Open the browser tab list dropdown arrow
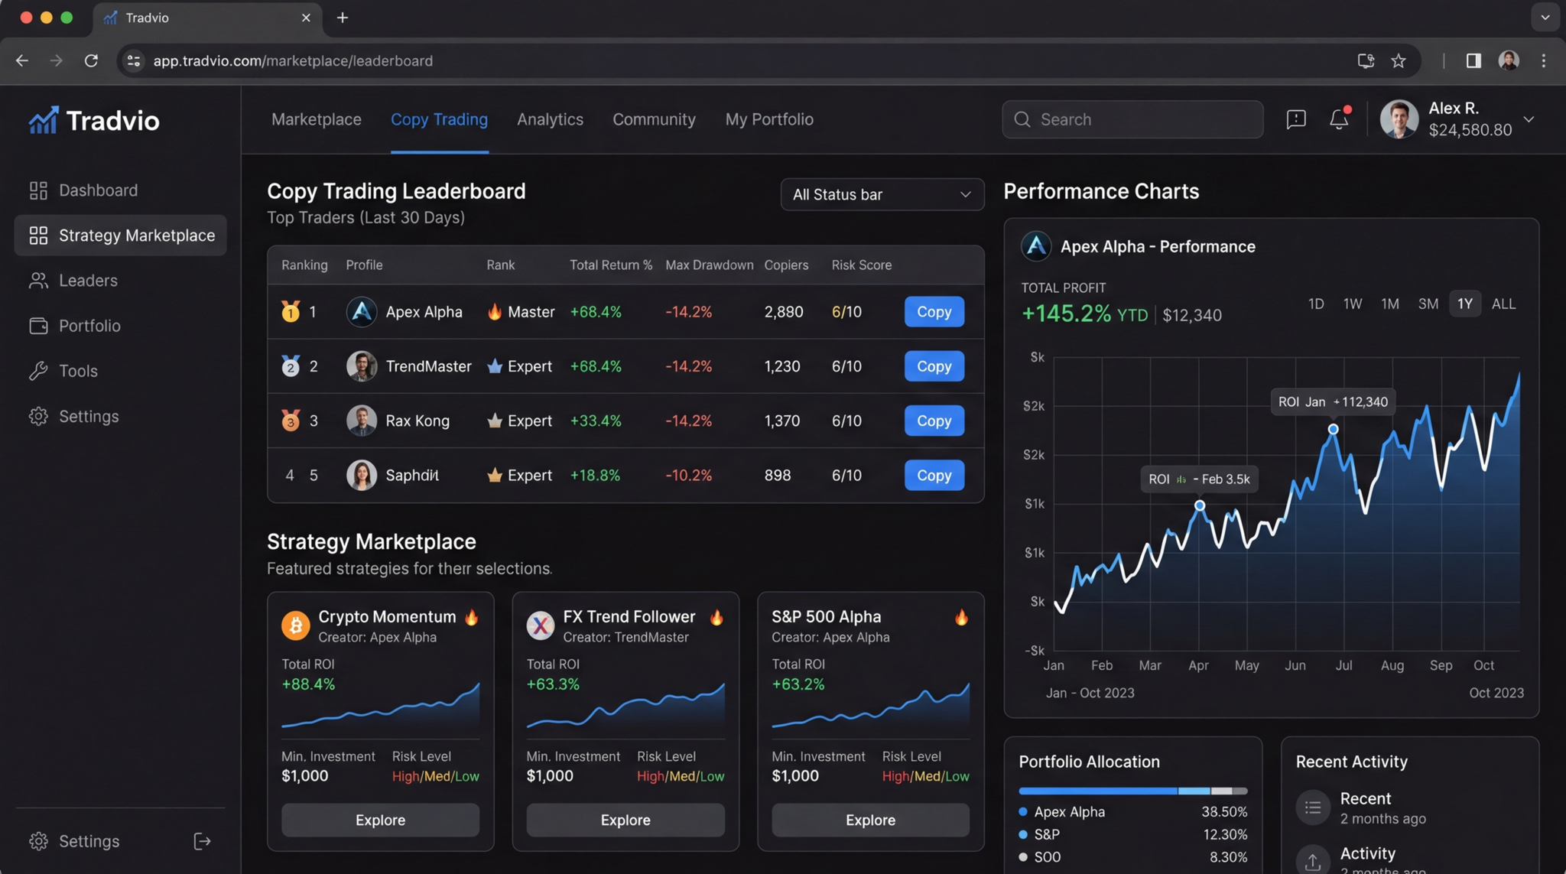The width and height of the screenshot is (1566, 874). pos(1545,17)
